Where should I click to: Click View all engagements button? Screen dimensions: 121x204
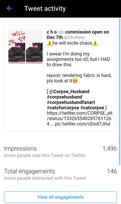pos(60,197)
